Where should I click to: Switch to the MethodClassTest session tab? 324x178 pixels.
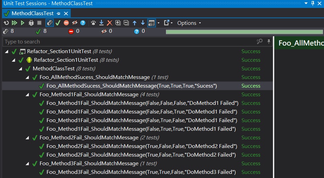coord(32,13)
